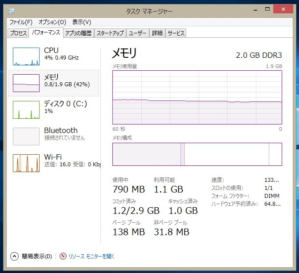The height and width of the screenshot is (273, 299).
Task: Switch to the 詳細 tab
Action: point(157,33)
